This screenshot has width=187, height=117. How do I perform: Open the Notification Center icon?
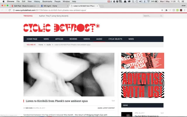click(183, 1)
